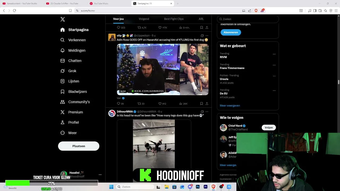Expand the Meer menu in sidebar
Image resolution: width=340 pixels, height=191 pixels.
[x=69, y=133]
